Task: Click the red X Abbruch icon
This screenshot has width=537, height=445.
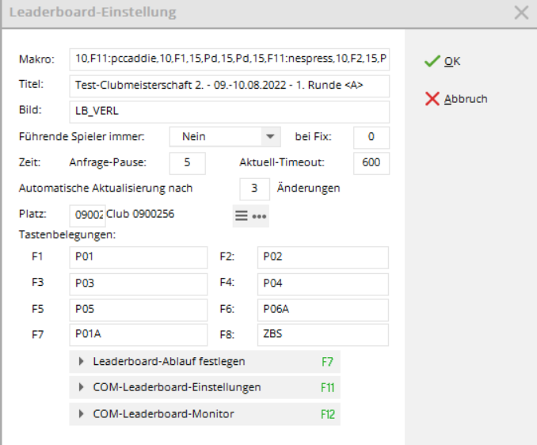Action: click(432, 100)
